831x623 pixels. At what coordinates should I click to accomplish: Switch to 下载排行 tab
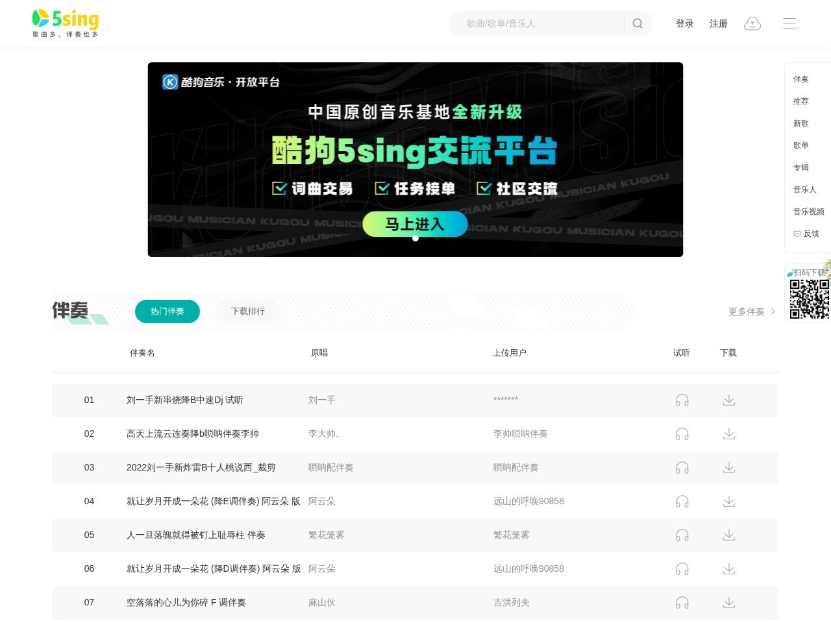click(x=248, y=311)
